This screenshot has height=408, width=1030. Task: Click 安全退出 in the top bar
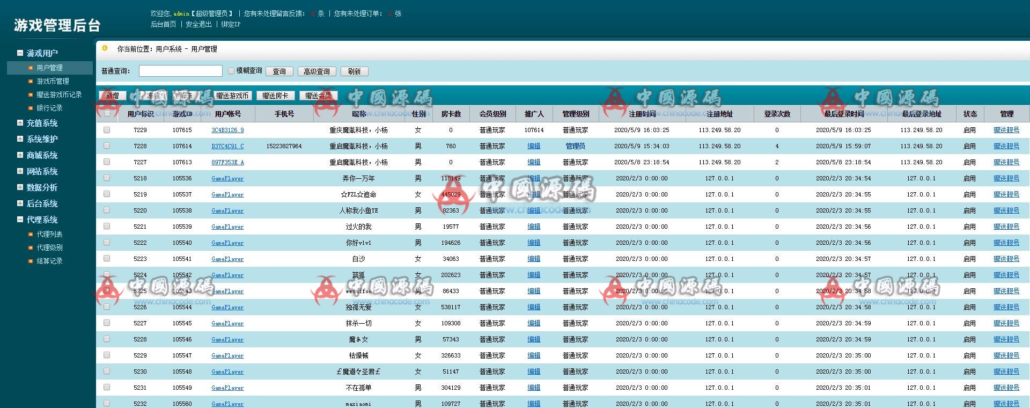coord(198,24)
